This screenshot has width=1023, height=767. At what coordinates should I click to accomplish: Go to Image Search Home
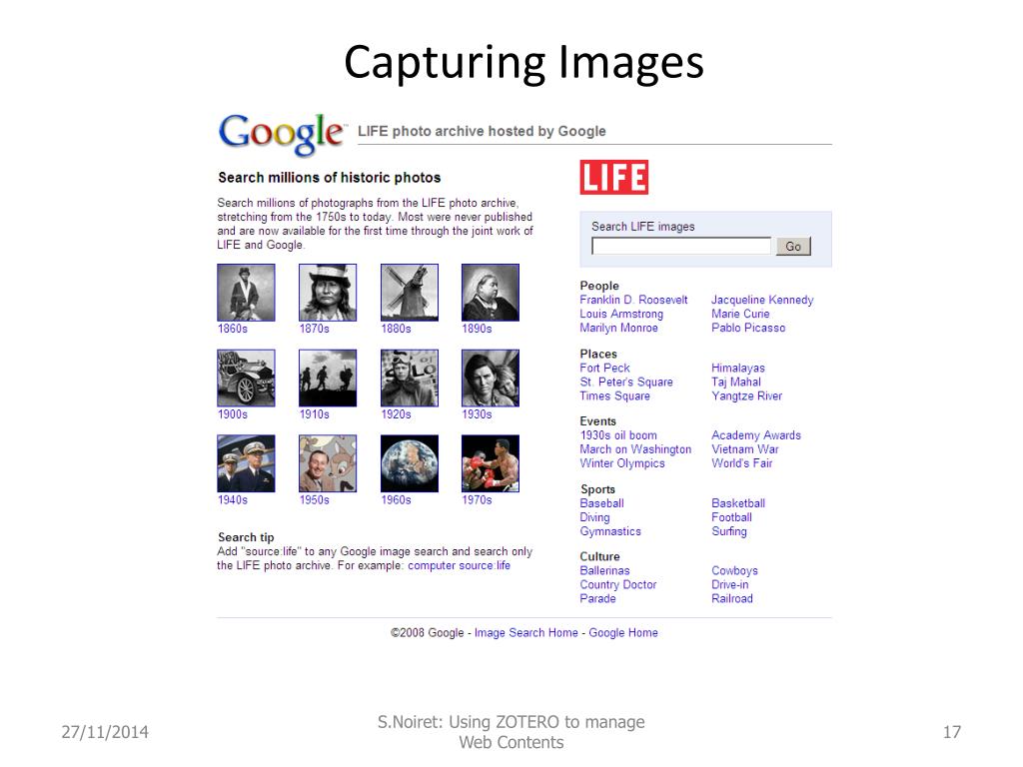[525, 632]
